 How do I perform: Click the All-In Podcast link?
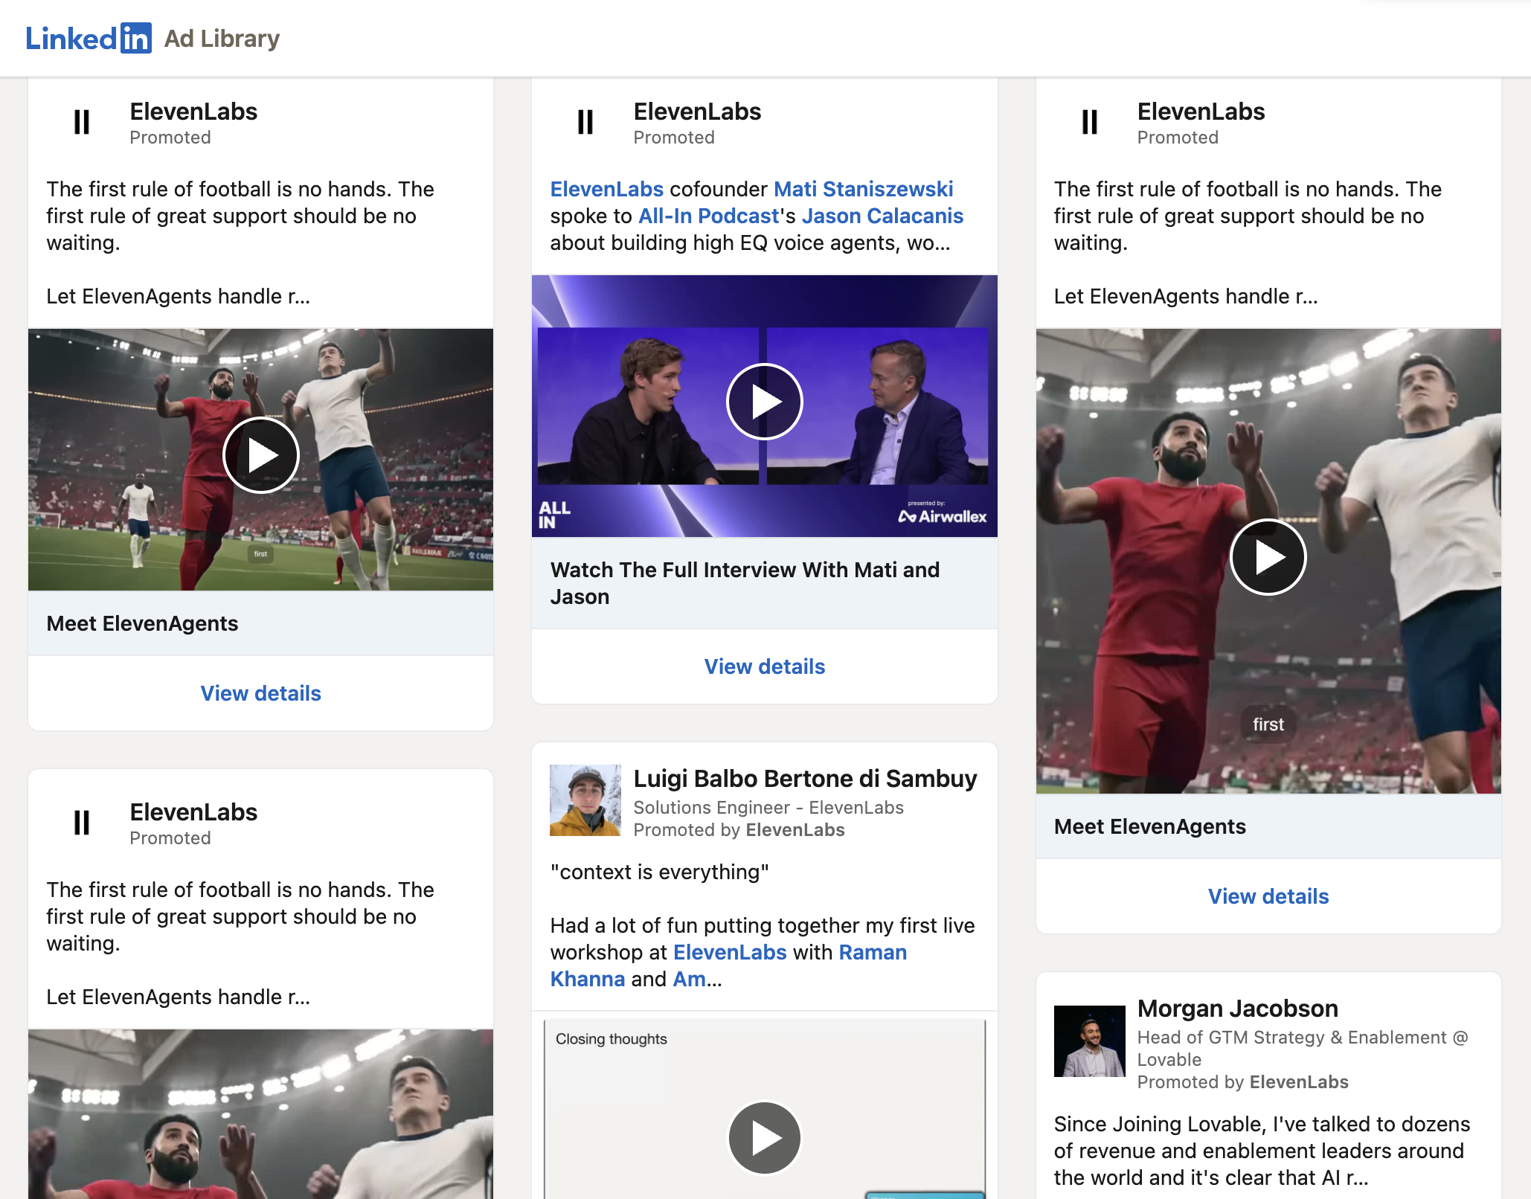pos(709,216)
